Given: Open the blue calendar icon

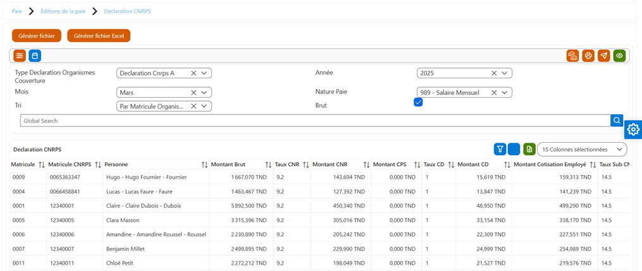Looking at the screenshot, I should coord(35,56).
